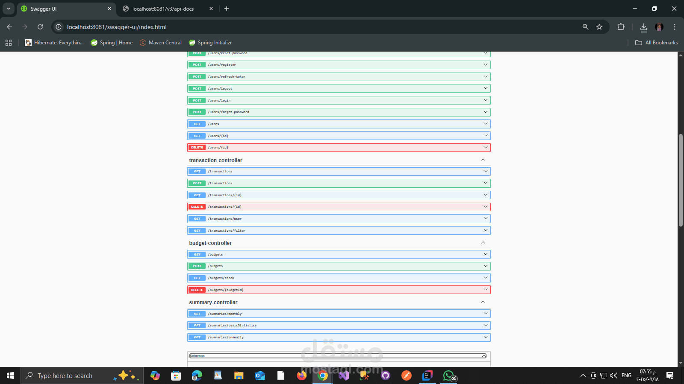Expand the GET /transactions/filter endpoint
Viewport: 684px width, 384px height.
339,230
